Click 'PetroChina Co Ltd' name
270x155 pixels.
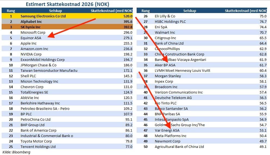point(36,119)
